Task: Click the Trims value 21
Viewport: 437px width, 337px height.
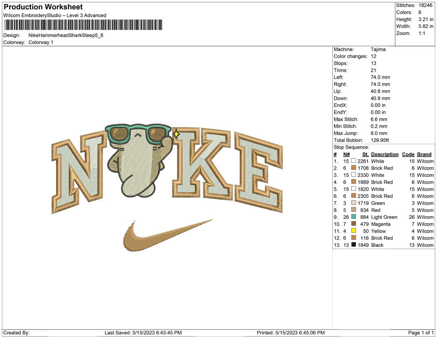Action: tap(373, 70)
